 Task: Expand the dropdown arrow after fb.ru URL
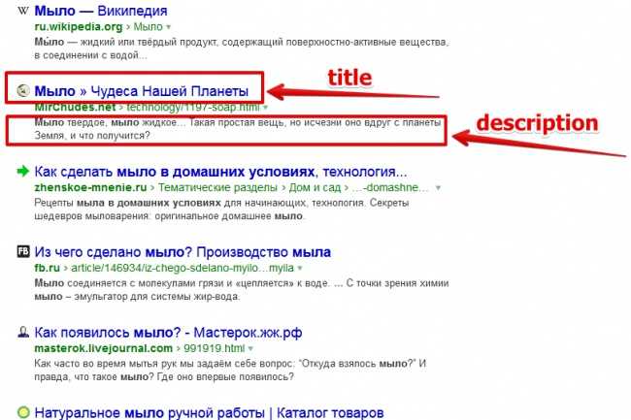(x=300, y=269)
